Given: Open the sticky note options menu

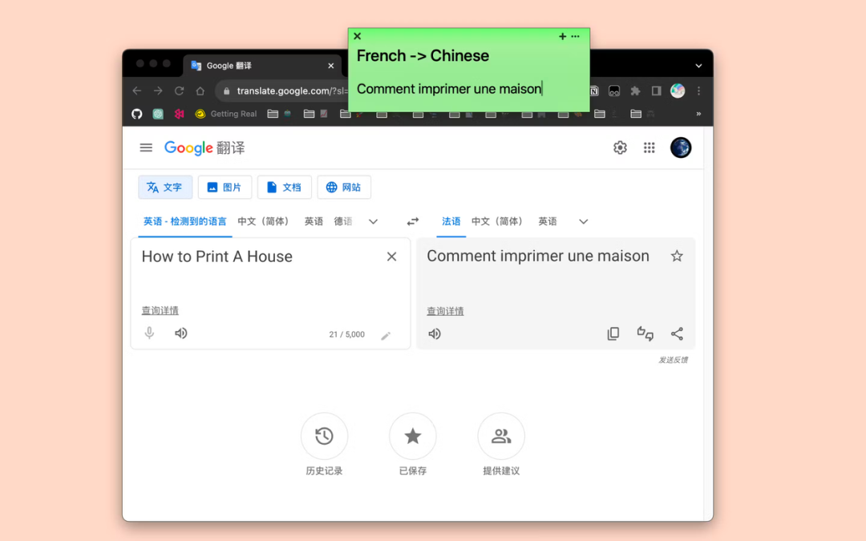Looking at the screenshot, I should 576,36.
